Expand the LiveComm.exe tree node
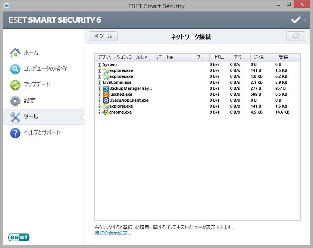The width and height of the screenshot is (313, 248). tap(99, 83)
